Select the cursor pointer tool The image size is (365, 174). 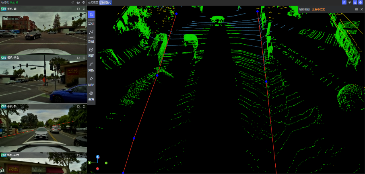point(91,14)
